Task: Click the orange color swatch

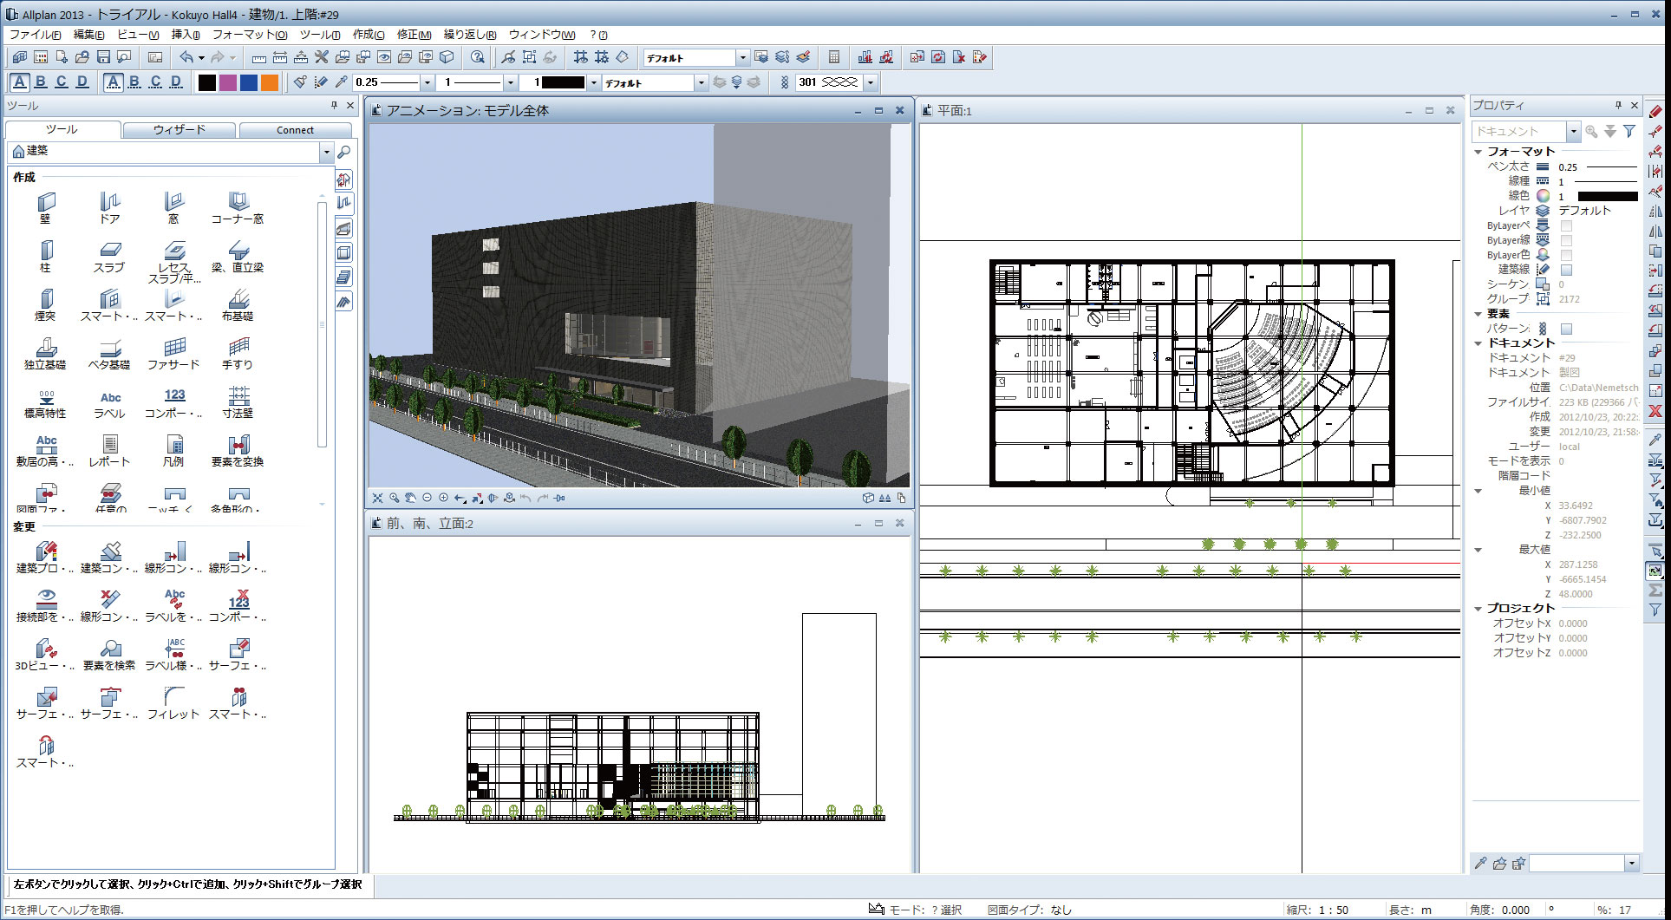Action: point(270,82)
